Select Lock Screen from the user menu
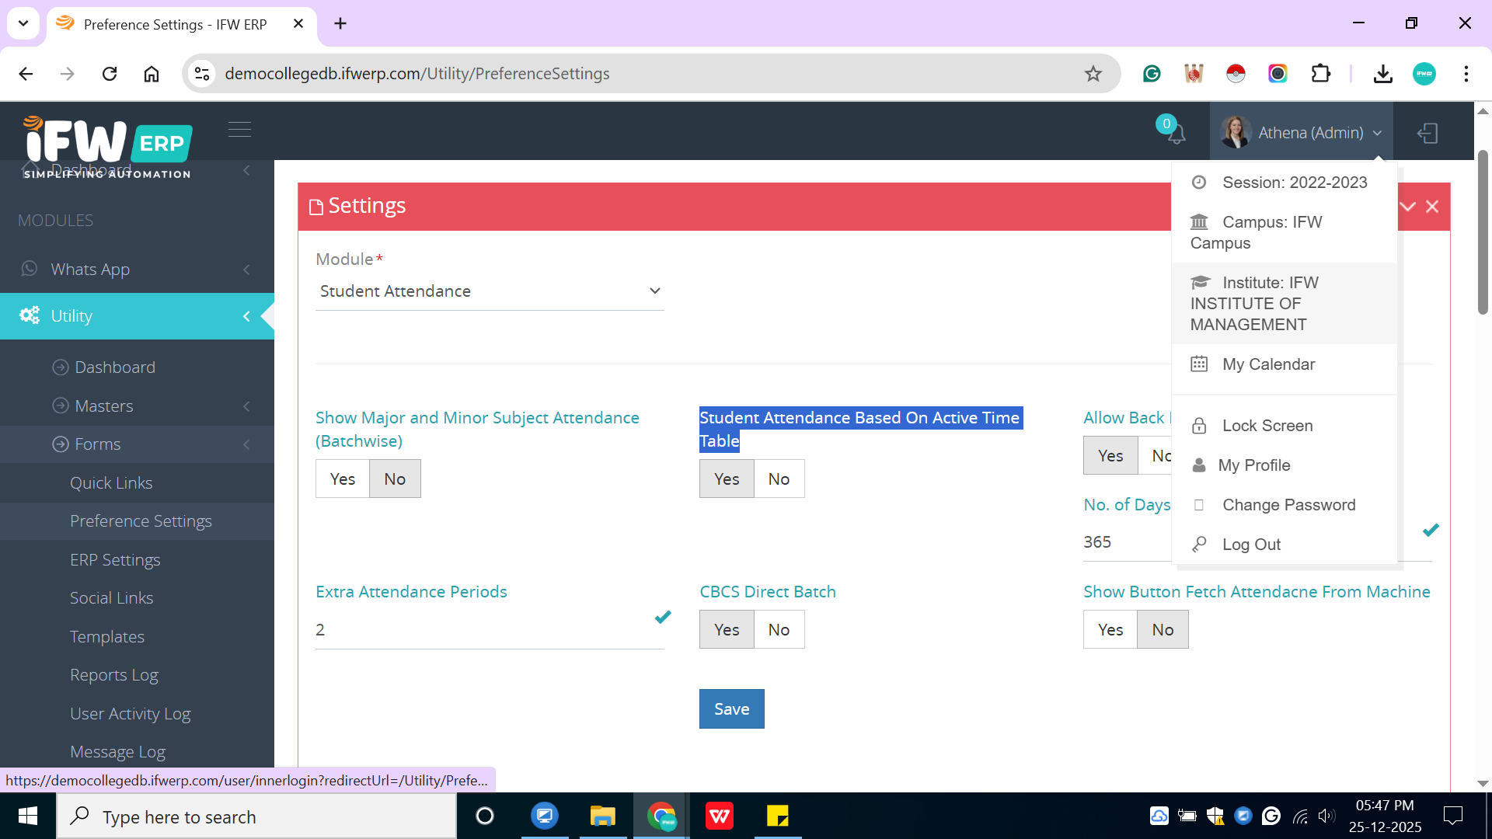Screen dimensions: 1492x839 click(1267, 426)
